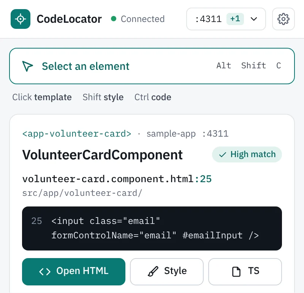
Task: Click the code snippet on line 25
Action: click(x=152, y=228)
